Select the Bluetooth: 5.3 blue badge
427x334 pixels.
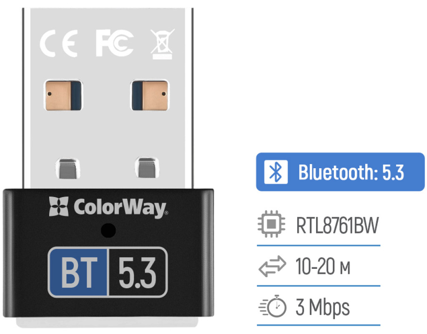pos(340,172)
